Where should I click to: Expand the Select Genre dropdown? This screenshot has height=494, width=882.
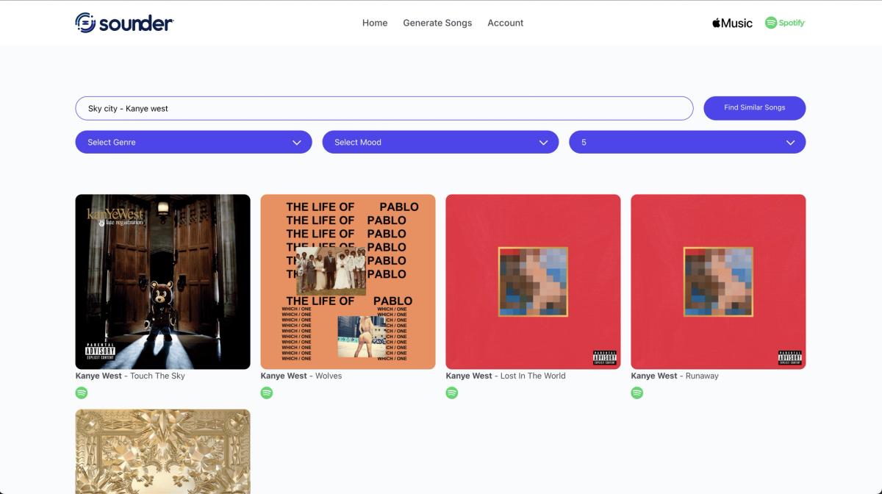193,142
